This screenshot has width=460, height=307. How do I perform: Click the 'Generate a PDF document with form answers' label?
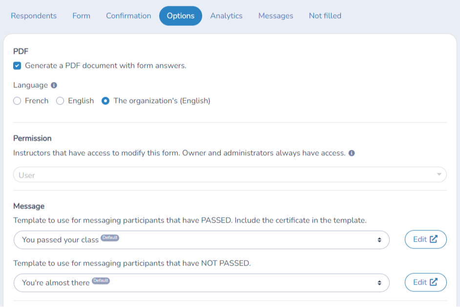(x=105, y=66)
